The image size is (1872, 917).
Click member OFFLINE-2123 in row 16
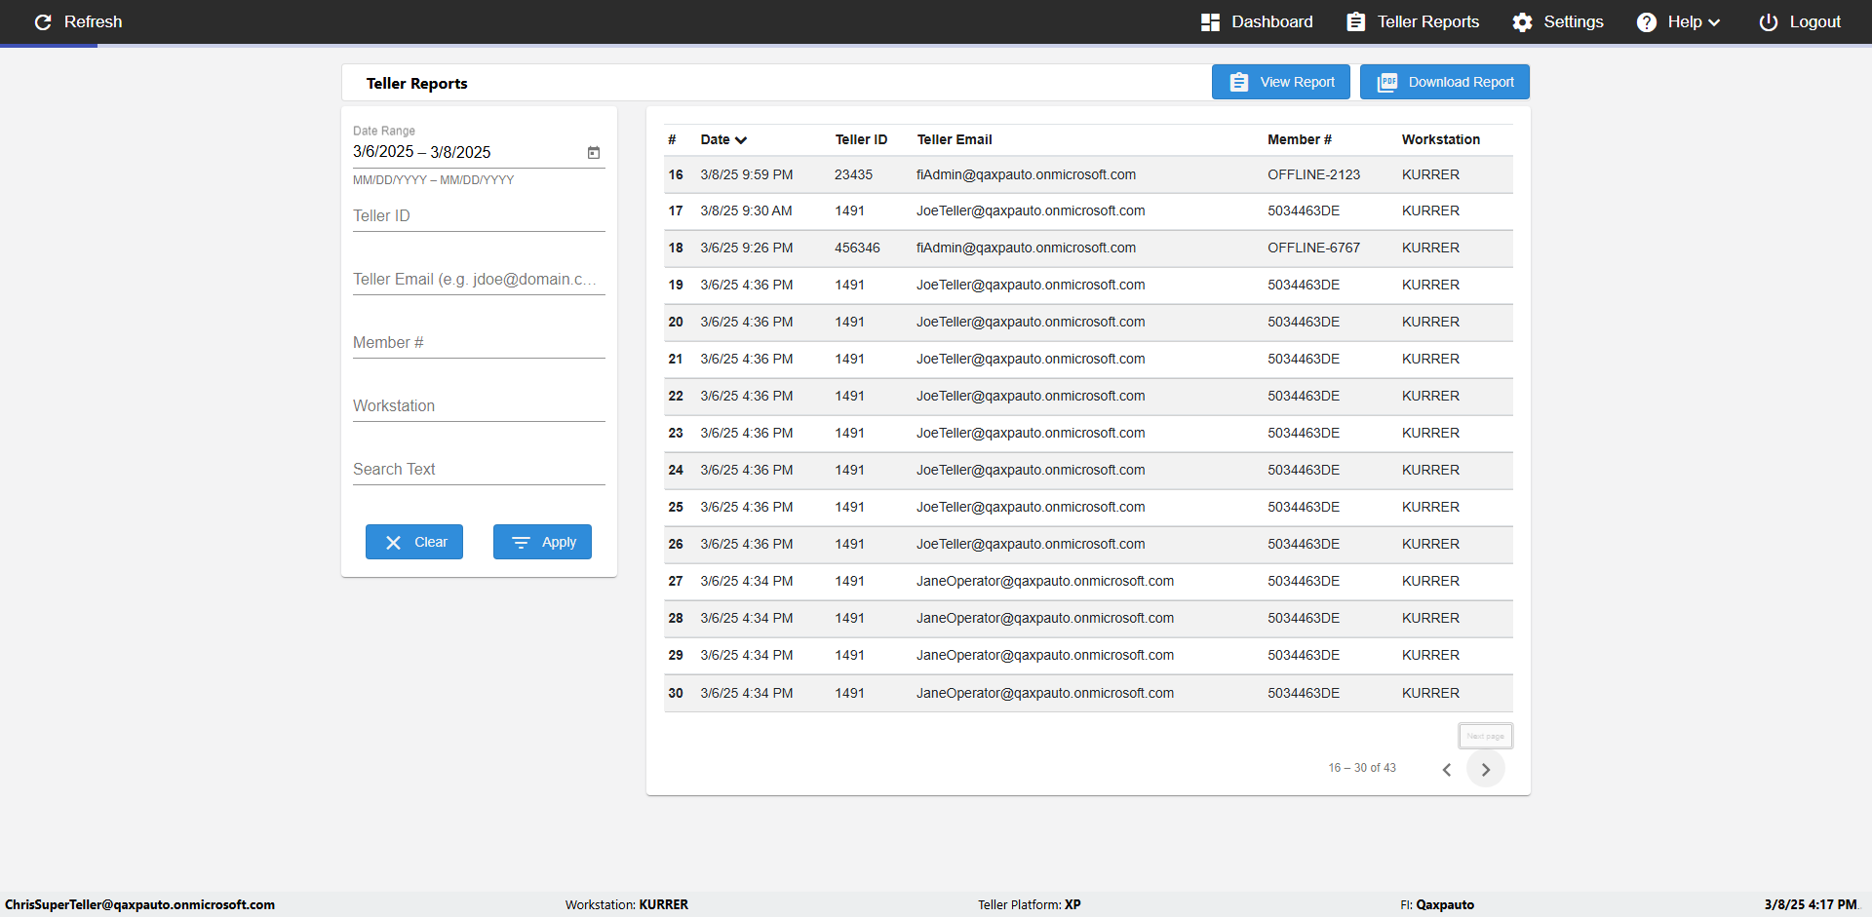coord(1313,174)
